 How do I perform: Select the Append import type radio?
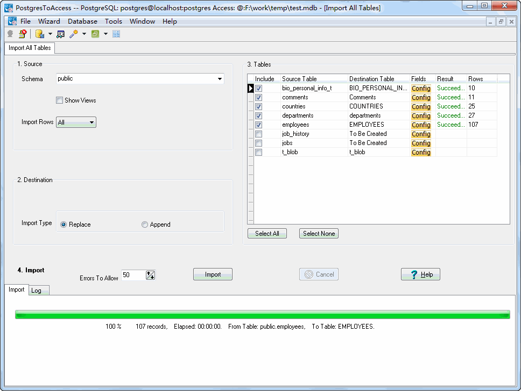pos(145,225)
